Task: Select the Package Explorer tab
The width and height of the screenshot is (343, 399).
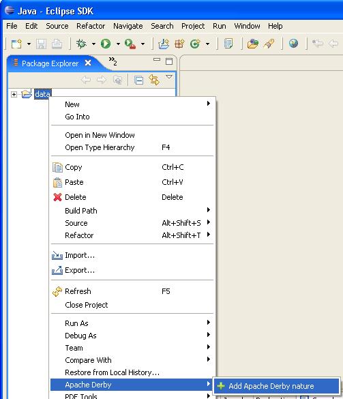Action: 50,63
